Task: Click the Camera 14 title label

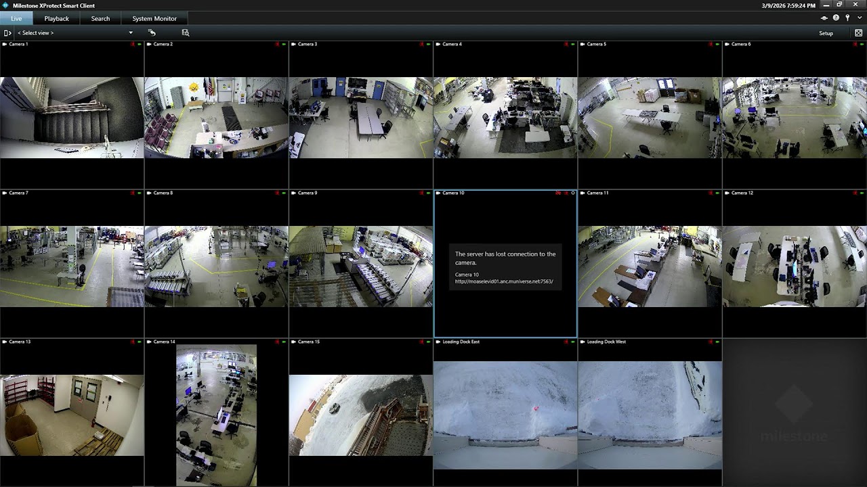Action: 164,342
